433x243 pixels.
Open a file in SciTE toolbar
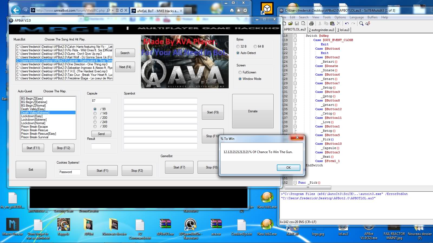click(290, 23)
